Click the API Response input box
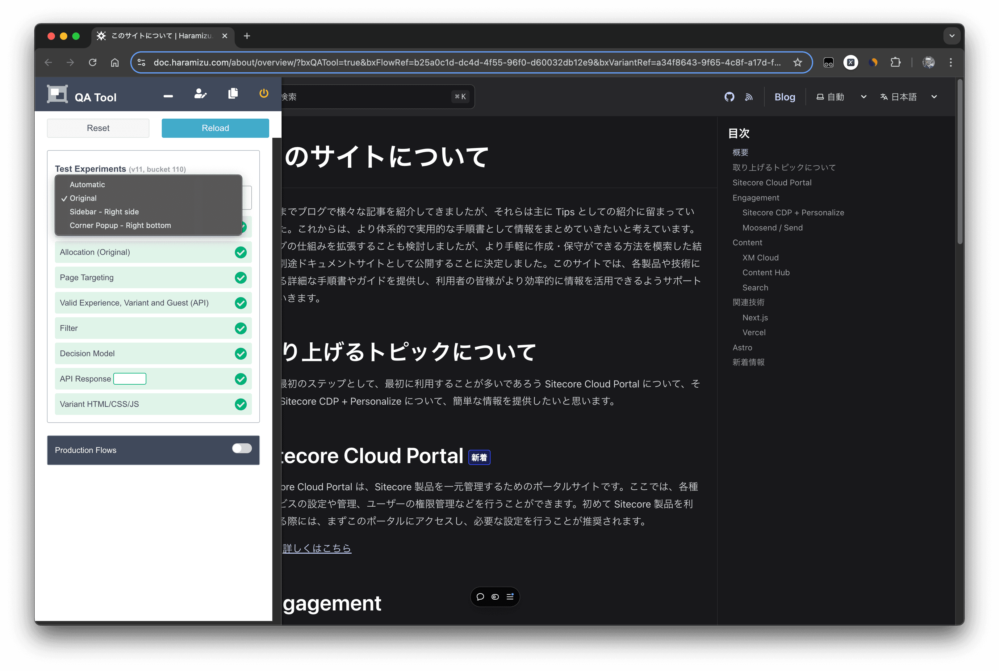Image resolution: width=999 pixels, height=671 pixels. pyautogui.click(x=130, y=379)
